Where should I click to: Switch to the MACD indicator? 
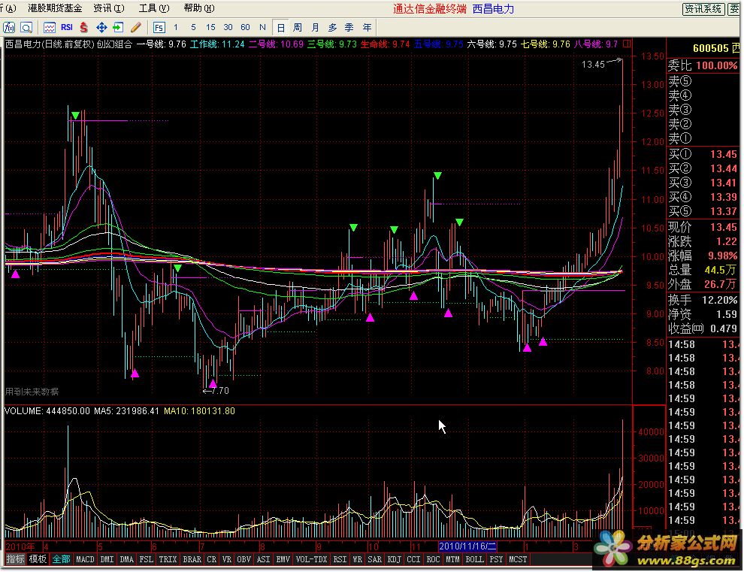(85, 559)
